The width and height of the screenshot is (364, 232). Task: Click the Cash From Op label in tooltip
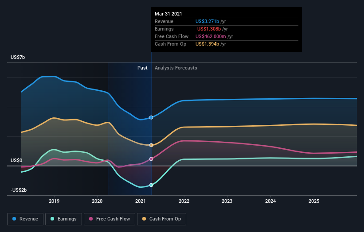[170, 44]
